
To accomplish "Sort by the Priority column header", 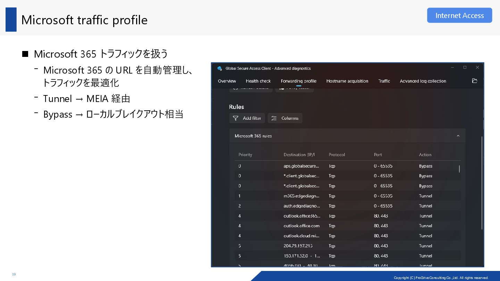I will (x=245, y=155).
